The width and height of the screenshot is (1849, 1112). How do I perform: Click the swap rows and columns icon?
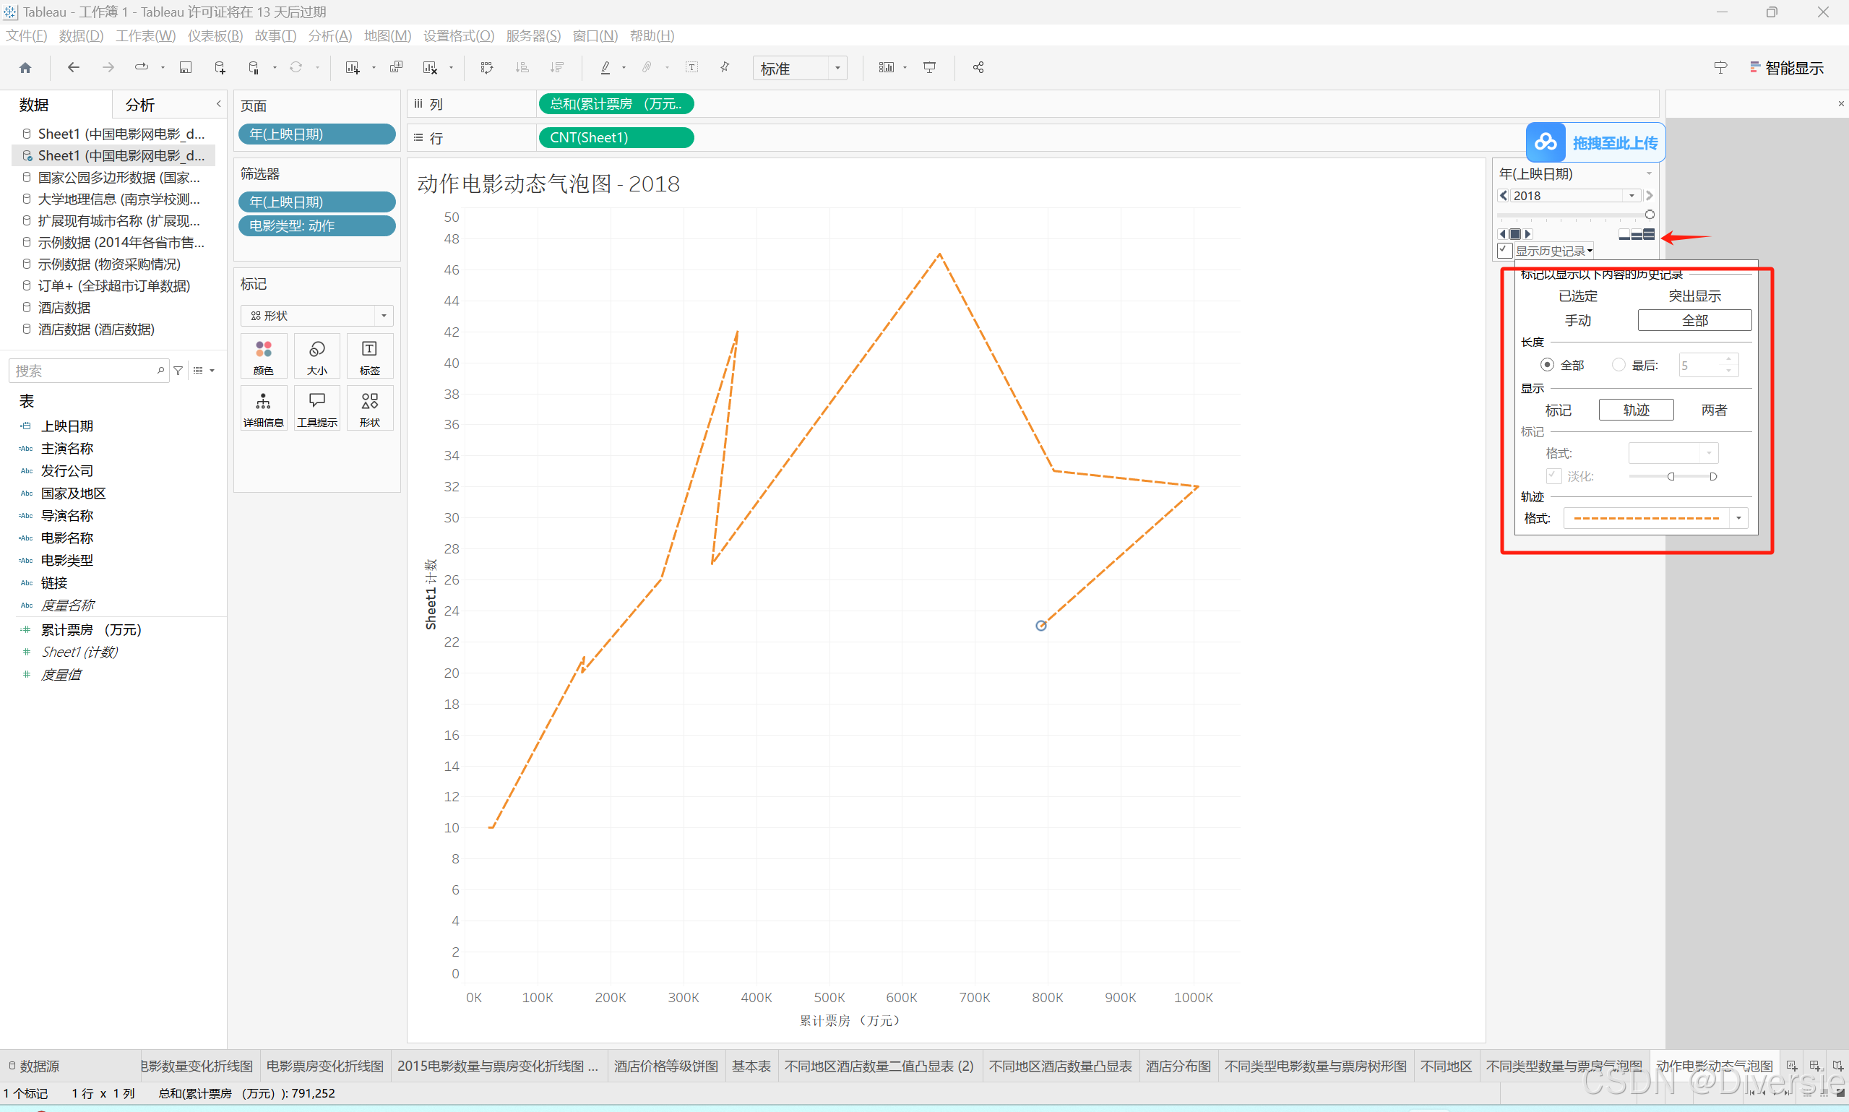[486, 67]
